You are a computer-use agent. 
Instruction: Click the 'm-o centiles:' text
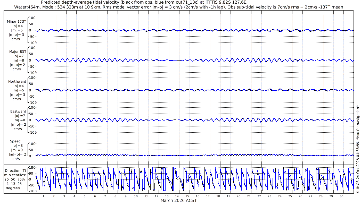(15, 175)
